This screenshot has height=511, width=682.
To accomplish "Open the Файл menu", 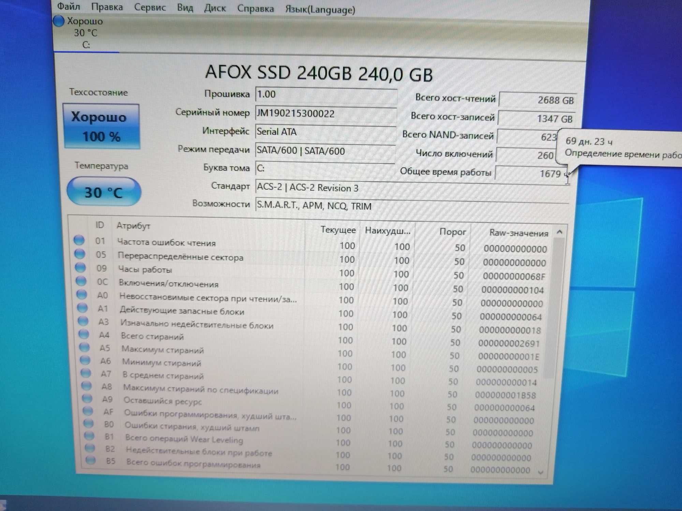I will tap(69, 6).
